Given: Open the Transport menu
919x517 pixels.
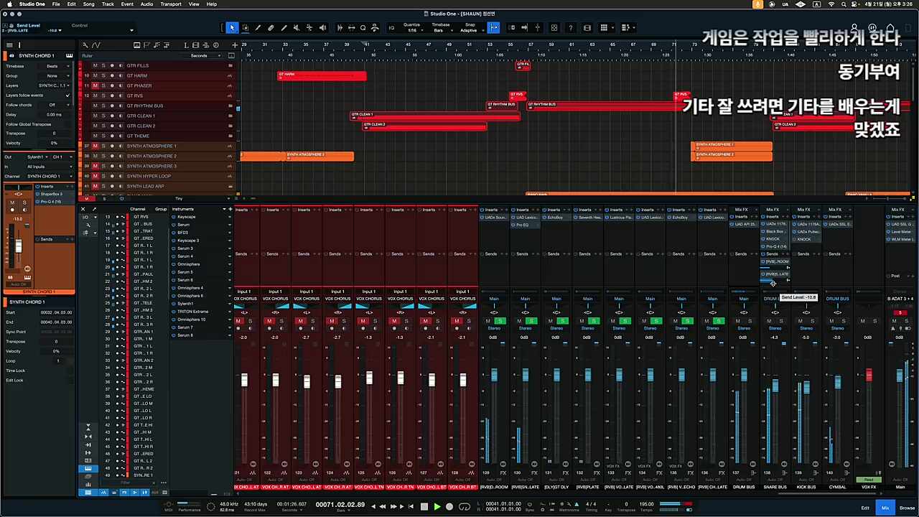Looking at the screenshot, I should click(171, 4).
